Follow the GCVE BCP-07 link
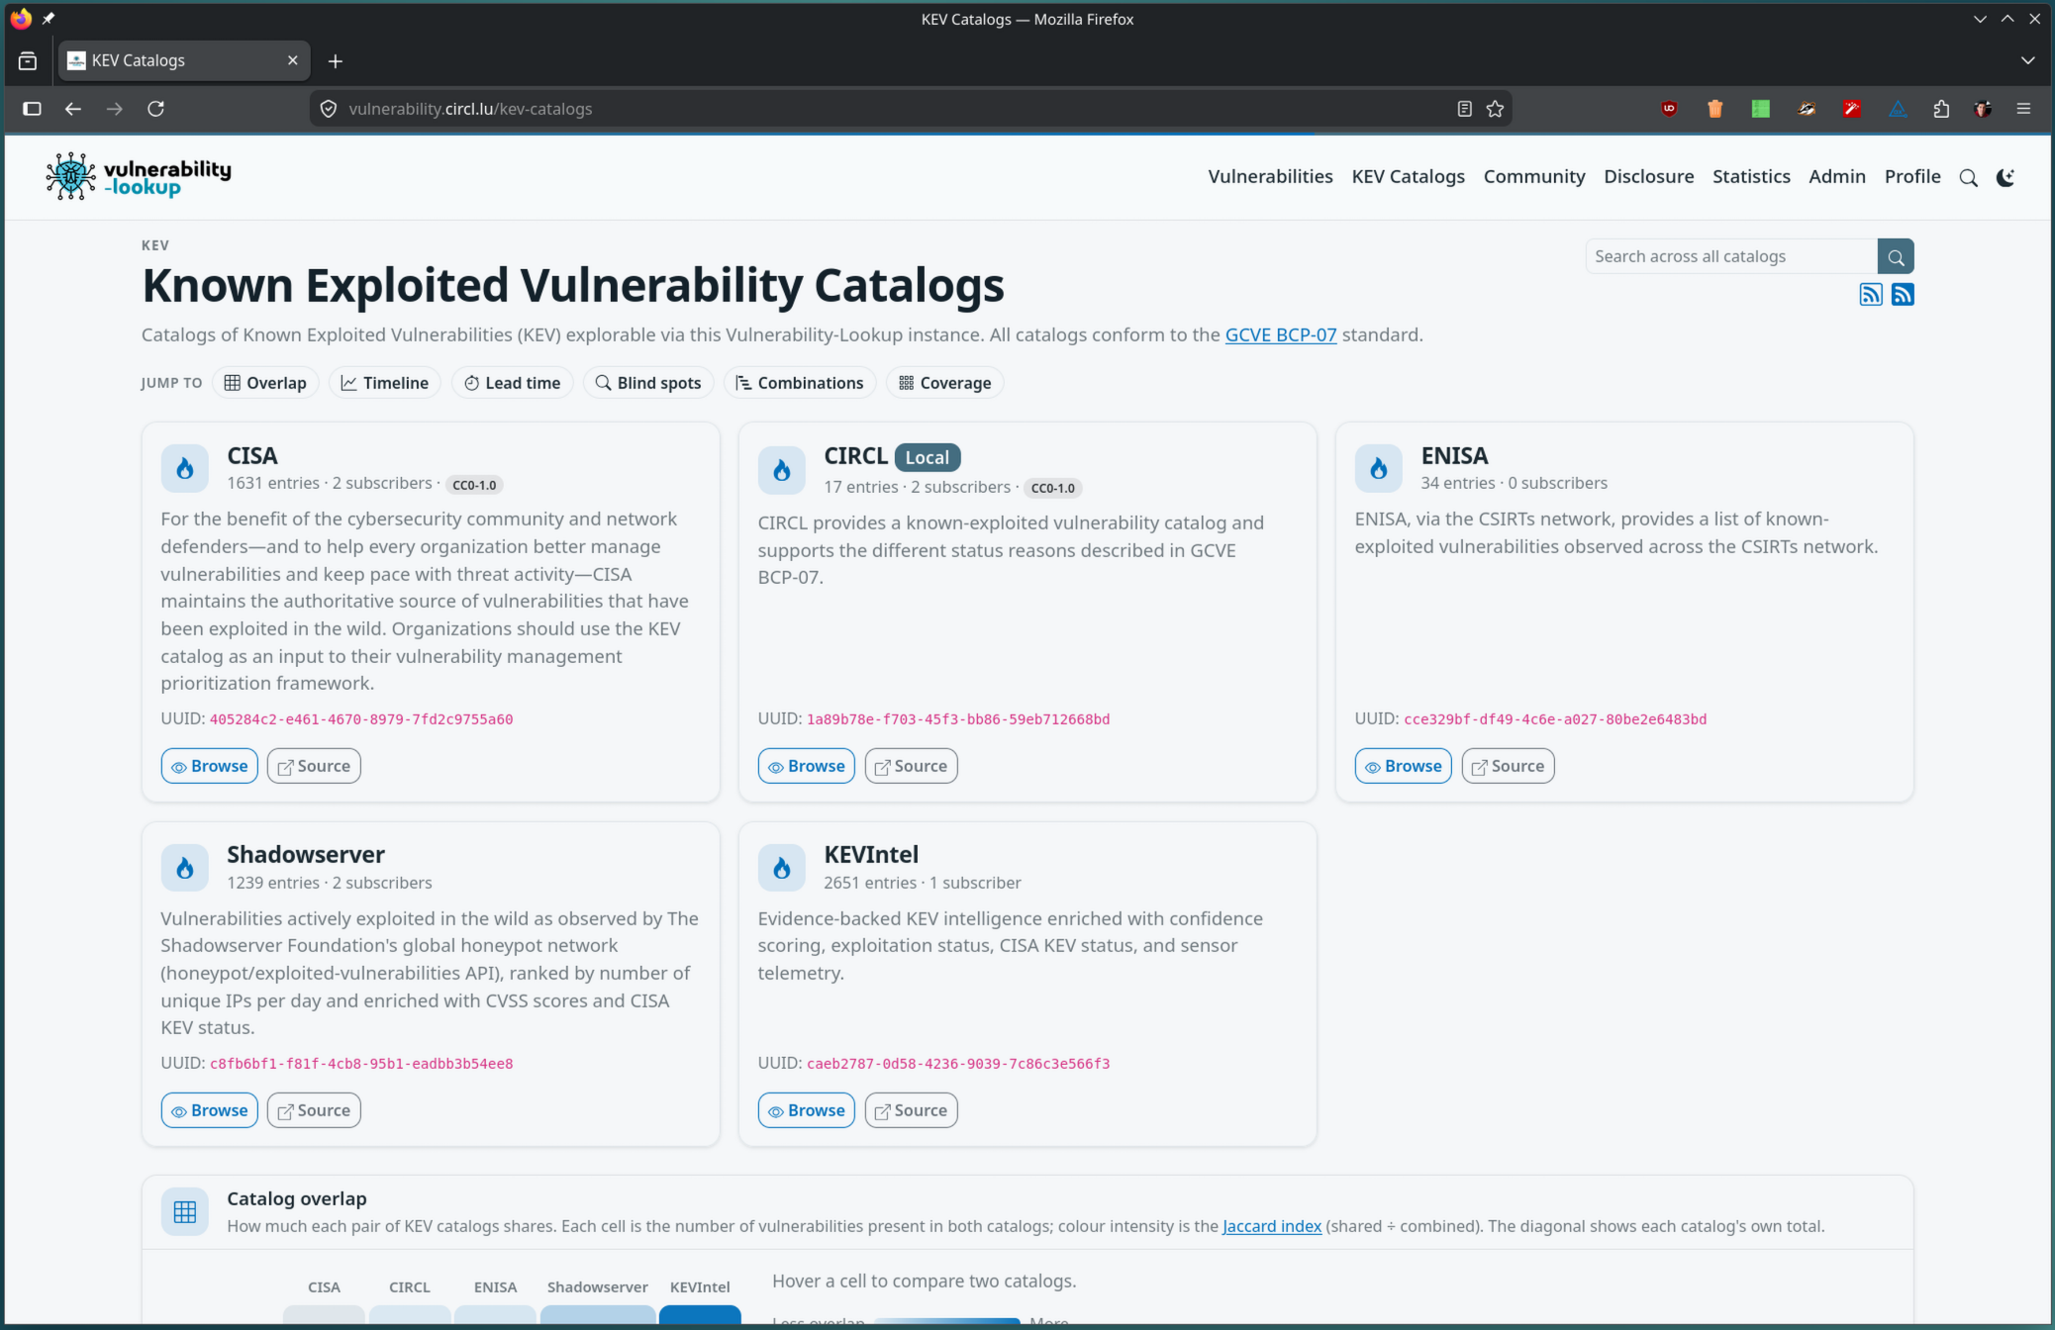This screenshot has width=2055, height=1330. point(1280,334)
